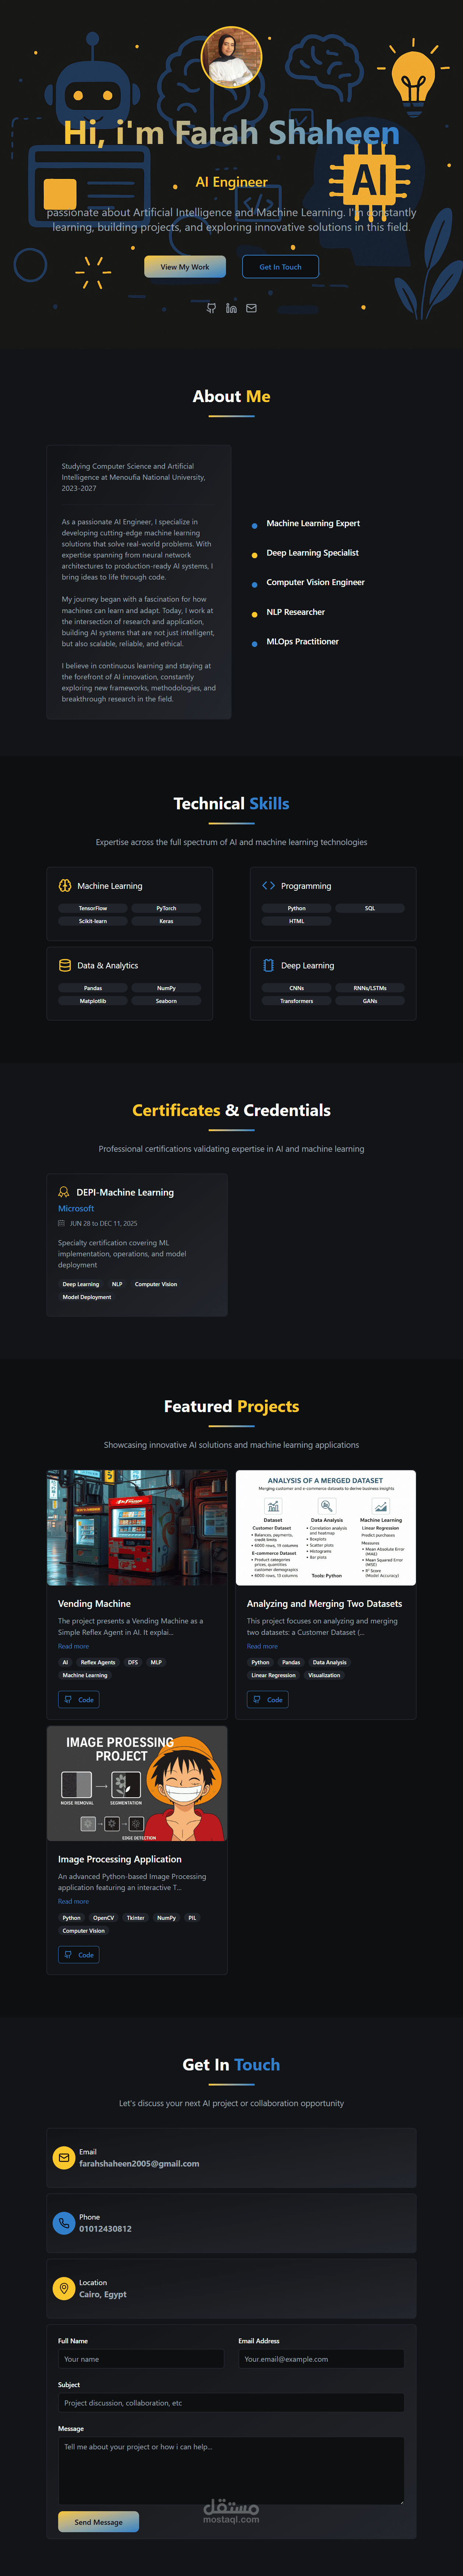The image size is (463, 2576).
Task: Click the MLOps Practitioner list item
Action: (302, 642)
